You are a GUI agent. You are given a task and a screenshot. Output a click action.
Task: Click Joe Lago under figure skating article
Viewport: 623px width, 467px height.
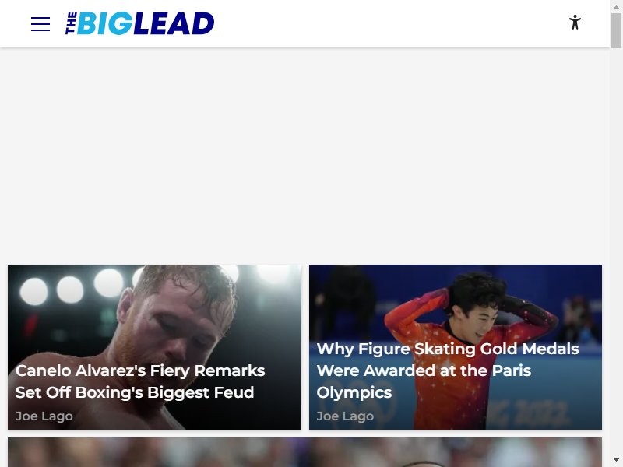point(345,416)
